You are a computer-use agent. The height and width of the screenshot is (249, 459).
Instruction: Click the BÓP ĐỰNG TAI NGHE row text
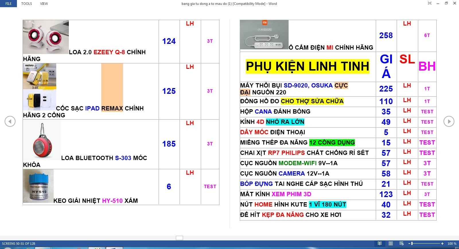pos(302,184)
